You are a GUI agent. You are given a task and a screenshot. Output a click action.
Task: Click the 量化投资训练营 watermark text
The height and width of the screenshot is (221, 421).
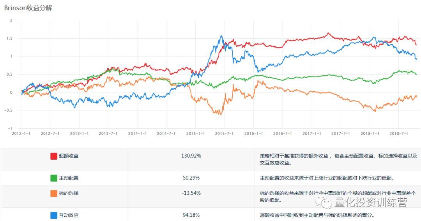coord(370,203)
